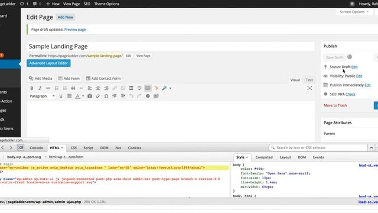378x213 pixels.
Task: Open the Advanced Layout Editor
Action: tap(48, 63)
